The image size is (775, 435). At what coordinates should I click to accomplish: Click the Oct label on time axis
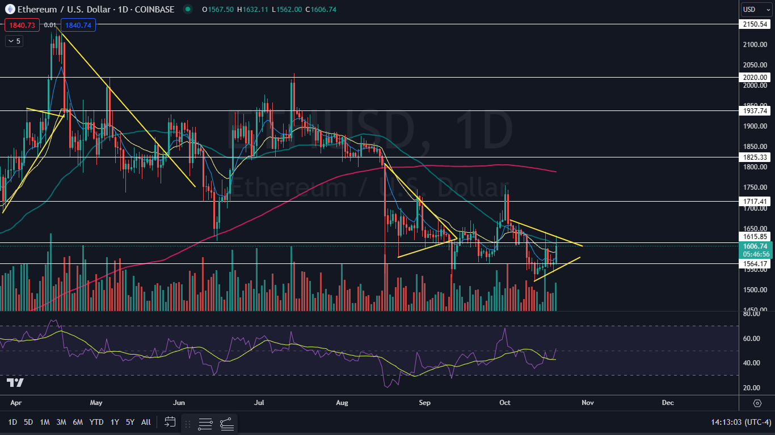[505, 403]
